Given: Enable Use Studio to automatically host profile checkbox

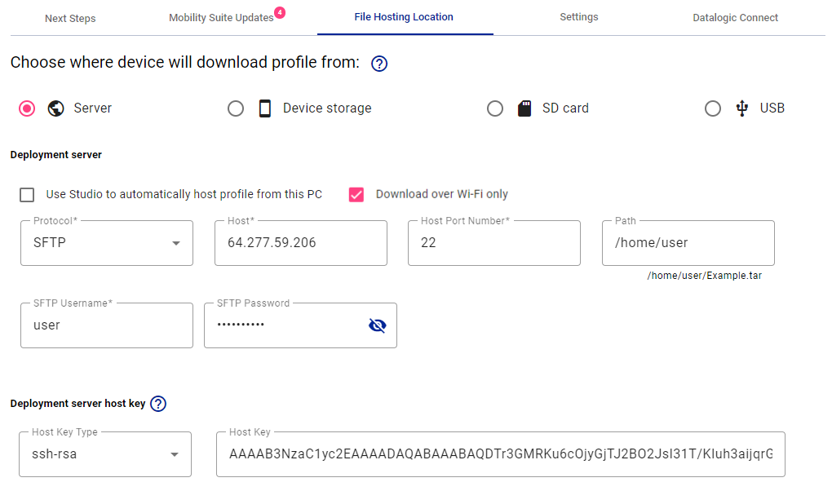Looking at the screenshot, I should pyautogui.click(x=27, y=195).
